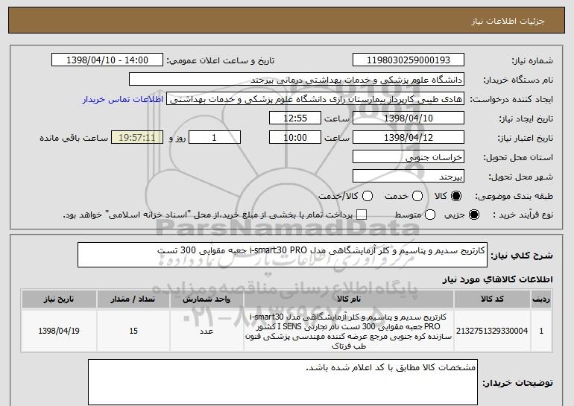The height and width of the screenshot is (406, 574).
Task: Click the need number field 1198030259000193
Action: point(409,60)
